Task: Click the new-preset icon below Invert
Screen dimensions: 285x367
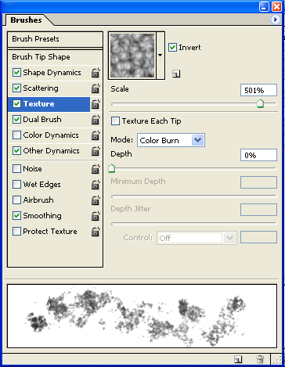Action: tap(176, 74)
